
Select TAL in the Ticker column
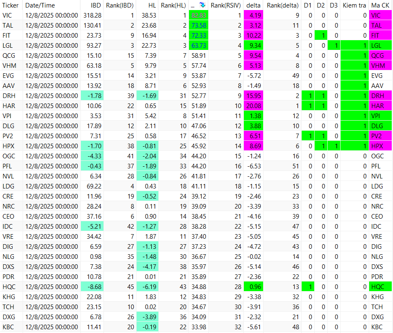coord(8,25)
